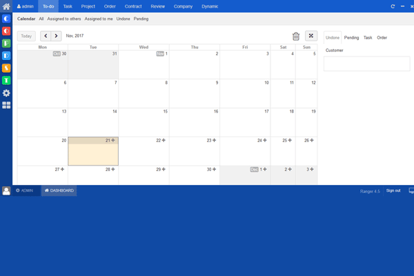Open the admin user menu

tap(25, 6)
